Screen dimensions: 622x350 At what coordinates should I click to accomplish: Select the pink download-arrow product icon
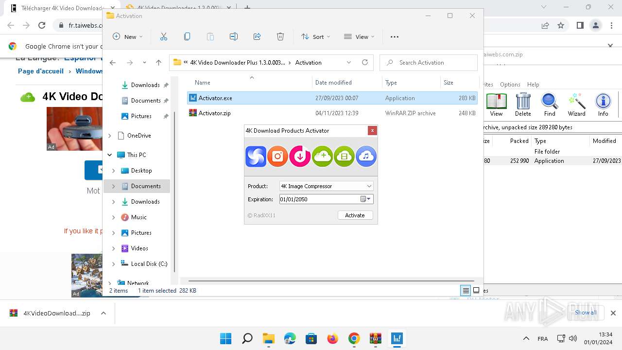pyautogui.click(x=300, y=157)
